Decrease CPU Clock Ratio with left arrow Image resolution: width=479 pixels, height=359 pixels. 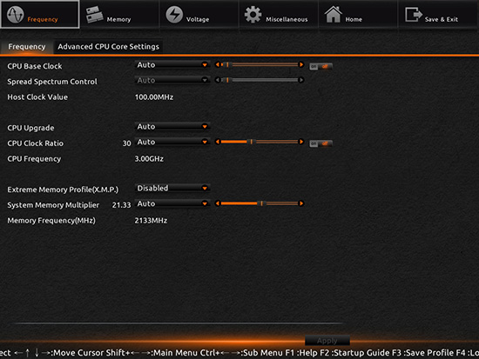[x=217, y=142]
